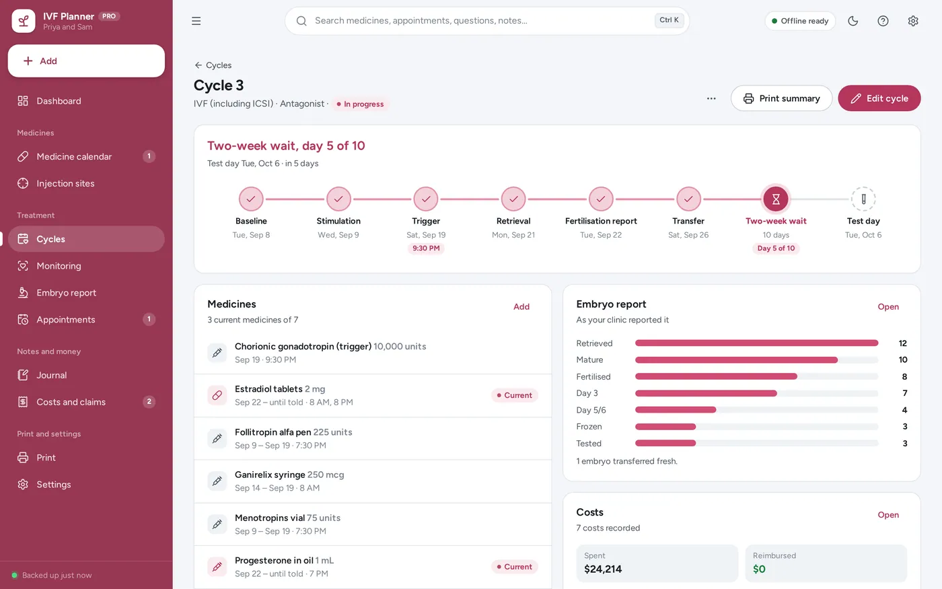Screen dimensions: 942x589
Task: Open Medicine calendar in sidebar
Action: [x=86, y=156]
